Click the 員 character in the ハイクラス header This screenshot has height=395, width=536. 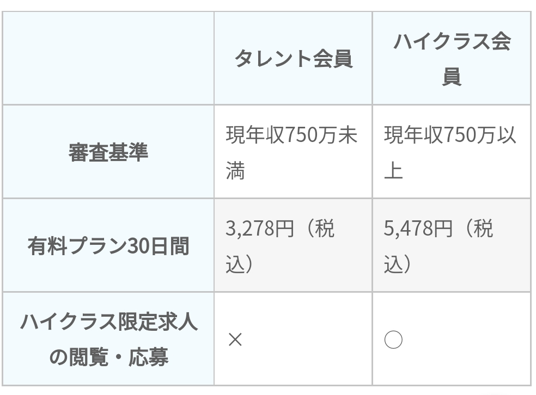pyautogui.click(x=452, y=76)
